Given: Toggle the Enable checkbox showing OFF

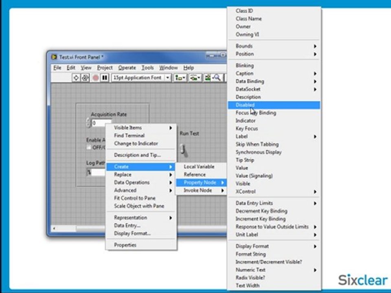Looking at the screenshot, I should coord(89,147).
